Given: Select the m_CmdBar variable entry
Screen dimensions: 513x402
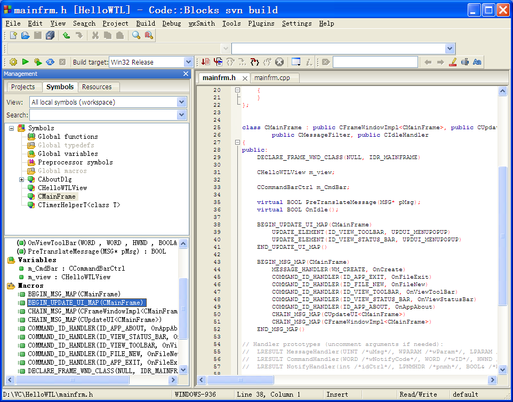Looking at the screenshot, I should [x=76, y=269].
